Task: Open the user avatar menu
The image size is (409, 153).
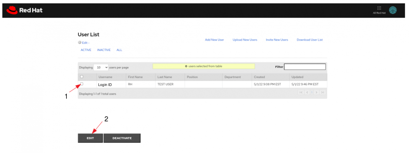Action: (393, 10)
